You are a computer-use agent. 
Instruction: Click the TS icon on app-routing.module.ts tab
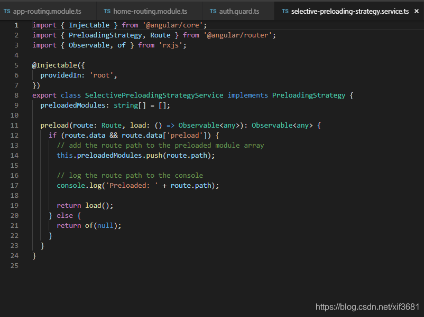pos(7,11)
